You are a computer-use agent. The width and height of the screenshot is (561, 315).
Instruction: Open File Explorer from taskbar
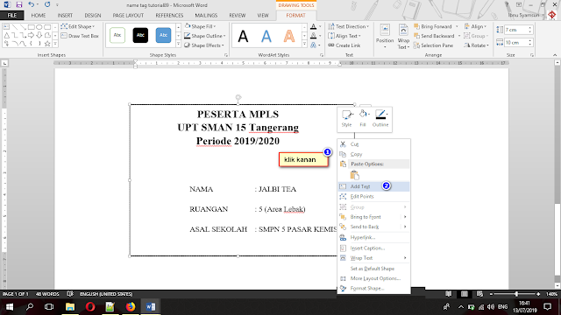[x=70, y=307]
